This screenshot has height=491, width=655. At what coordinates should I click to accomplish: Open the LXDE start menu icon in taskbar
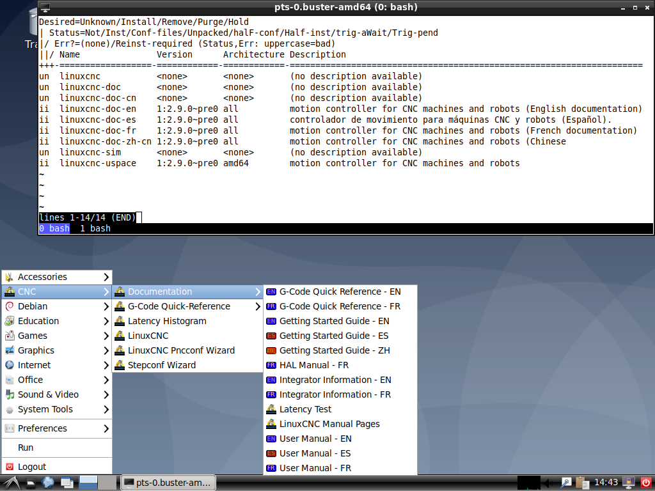pos(10,483)
